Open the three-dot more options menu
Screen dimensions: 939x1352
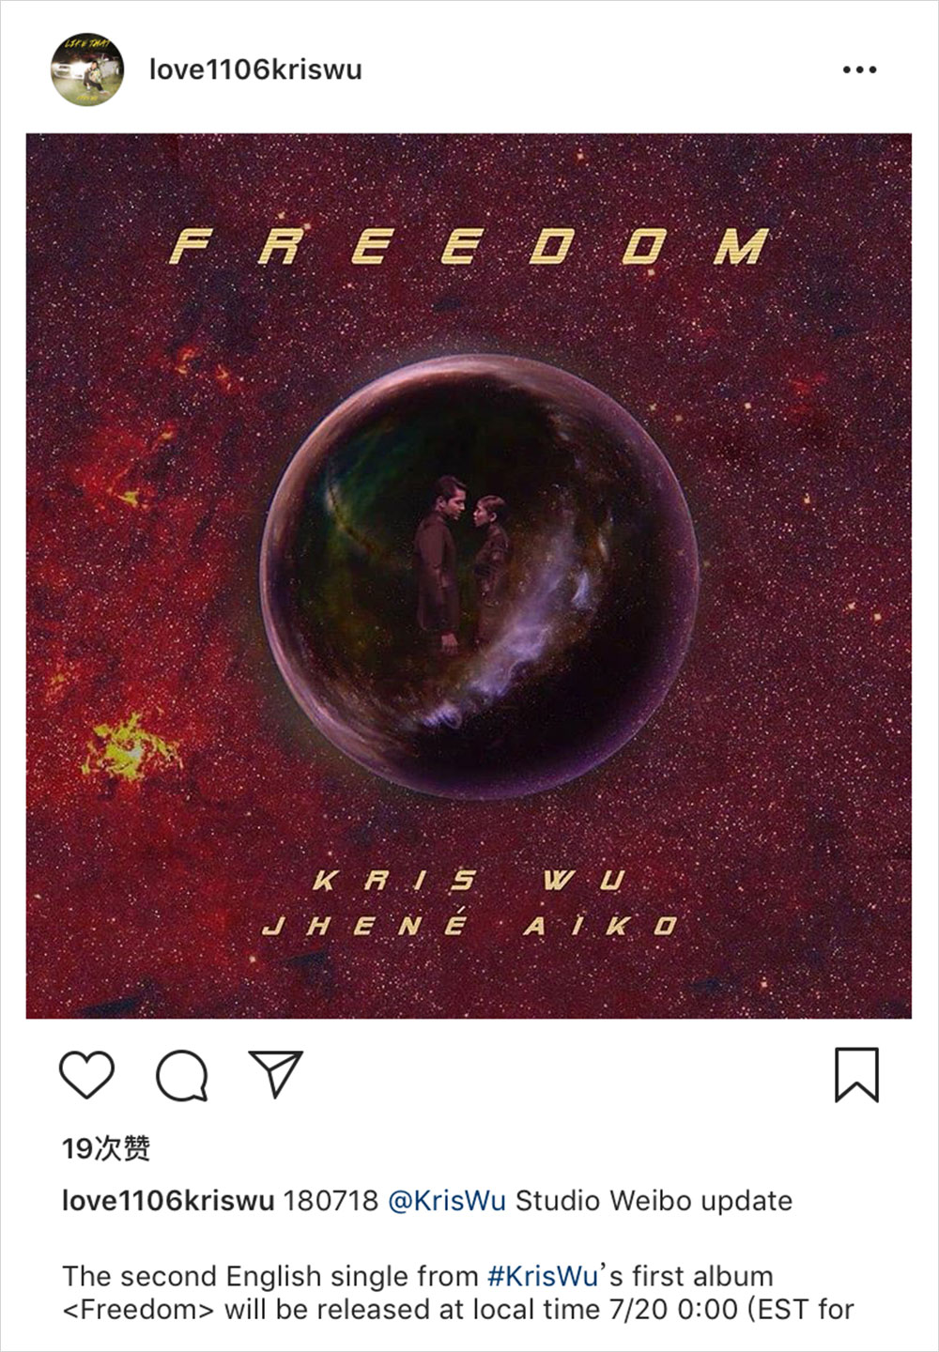859,69
